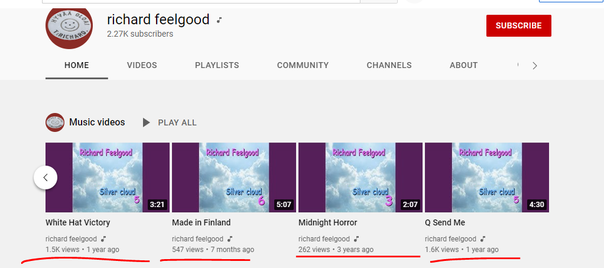The height and width of the screenshot is (268, 604).
Task: Click the play triangle before PLAY ALL
Action: 146,122
